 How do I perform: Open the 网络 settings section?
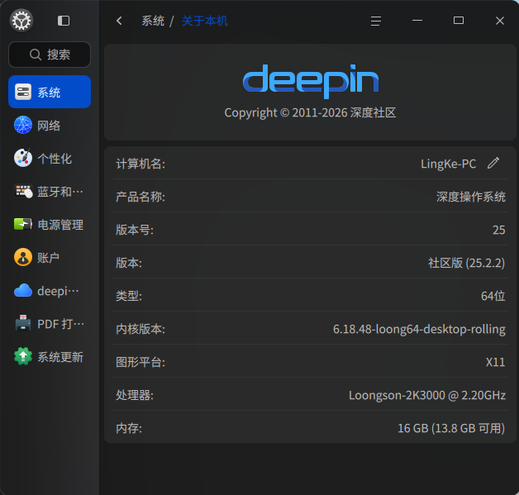[50, 126]
